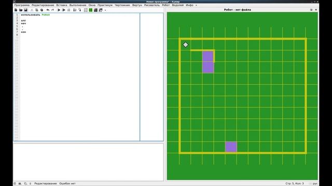
Task: Cut selection with the scissors icon
Action: (x=32, y=10)
